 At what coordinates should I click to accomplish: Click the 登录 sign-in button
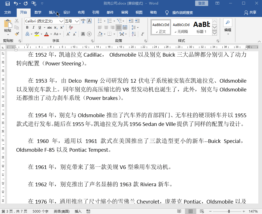tap(201, 3)
